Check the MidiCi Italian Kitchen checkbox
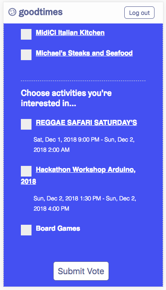 point(26,34)
